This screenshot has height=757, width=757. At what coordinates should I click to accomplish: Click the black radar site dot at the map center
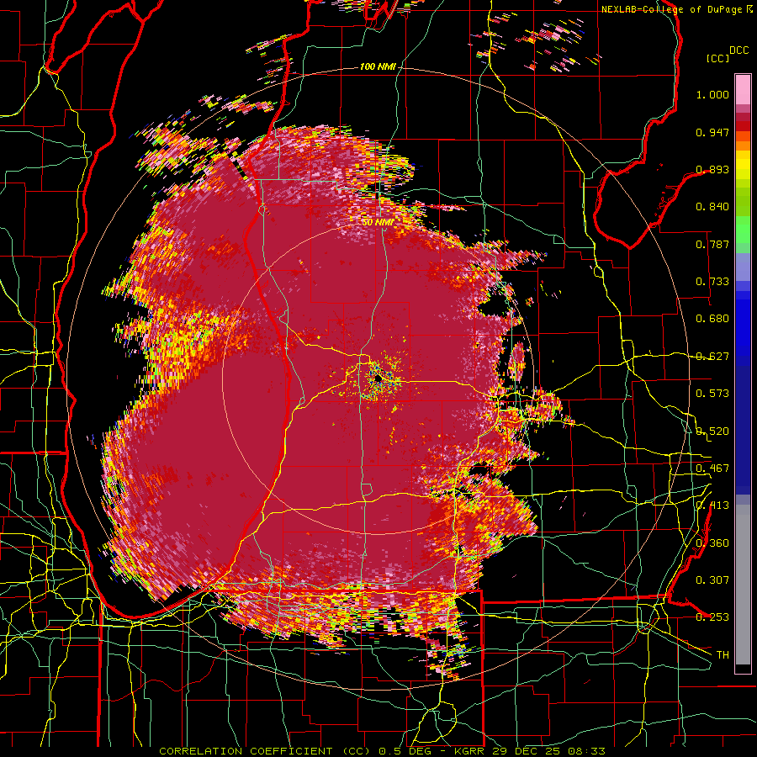pos(378,379)
